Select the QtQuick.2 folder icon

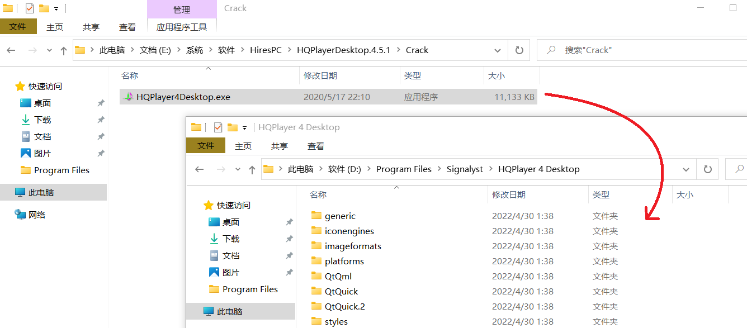316,306
